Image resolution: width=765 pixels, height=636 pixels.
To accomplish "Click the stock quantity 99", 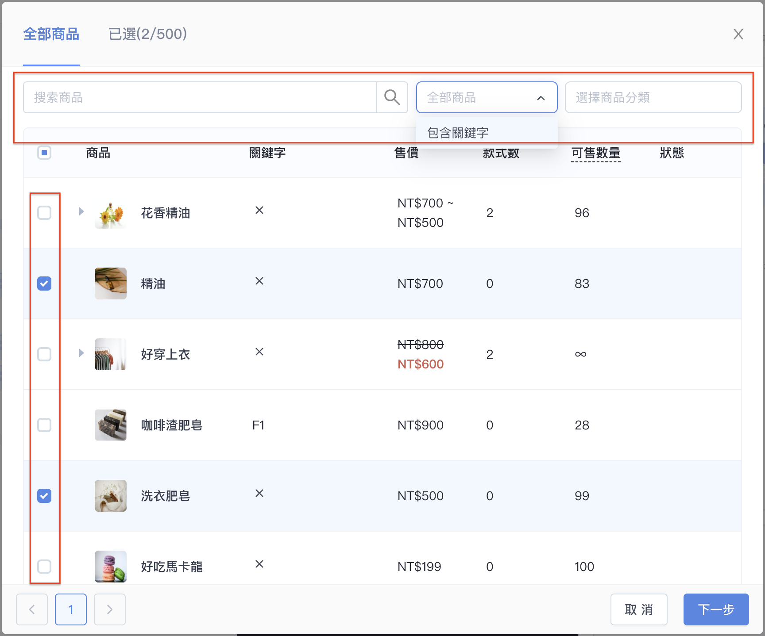I will click(x=582, y=496).
